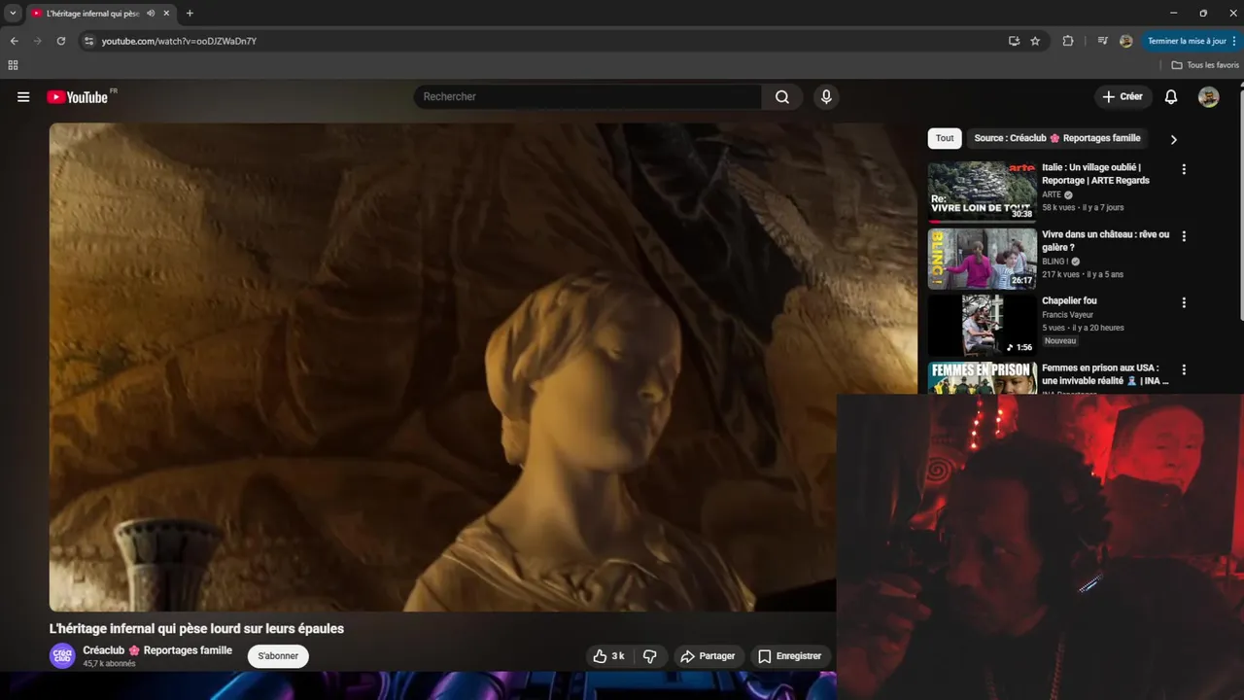
Task: Open Italie : Un village oublié title
Action: click(1095, 174)
